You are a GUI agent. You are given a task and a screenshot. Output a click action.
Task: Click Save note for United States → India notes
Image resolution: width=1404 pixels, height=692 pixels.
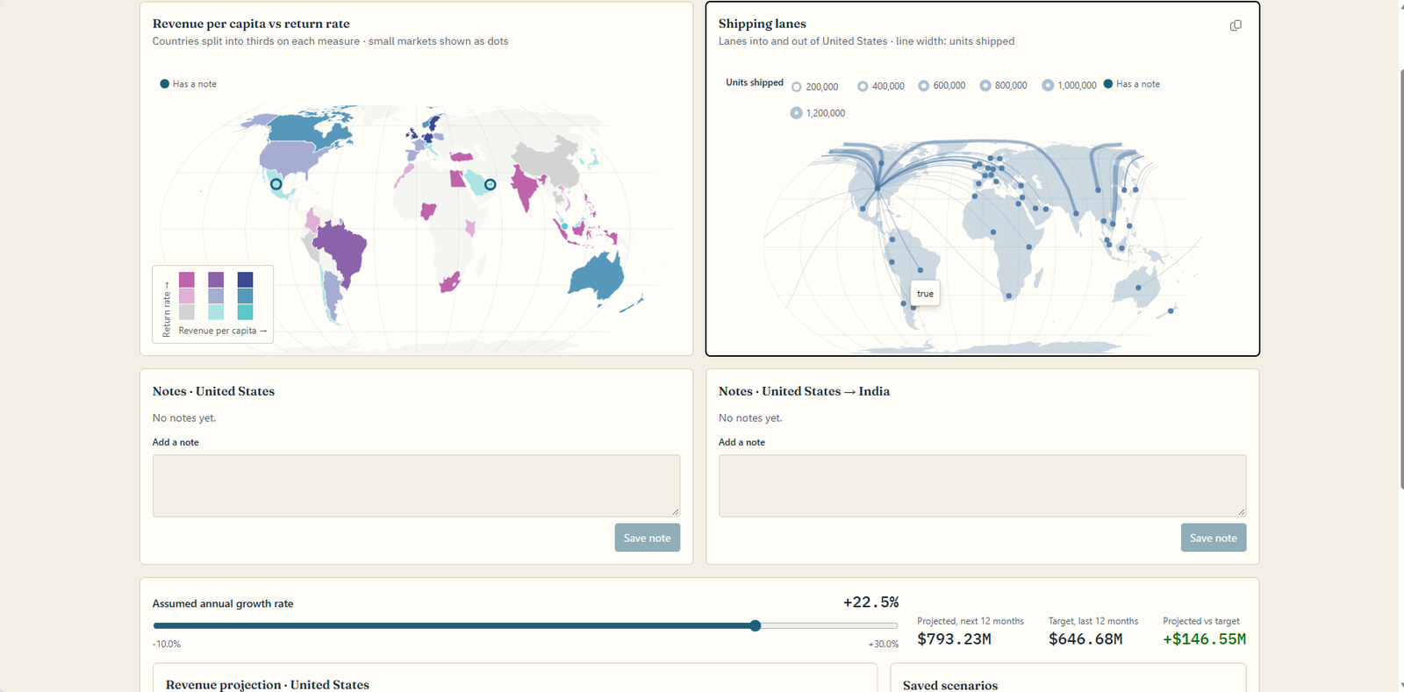[x=1214, y=538]
